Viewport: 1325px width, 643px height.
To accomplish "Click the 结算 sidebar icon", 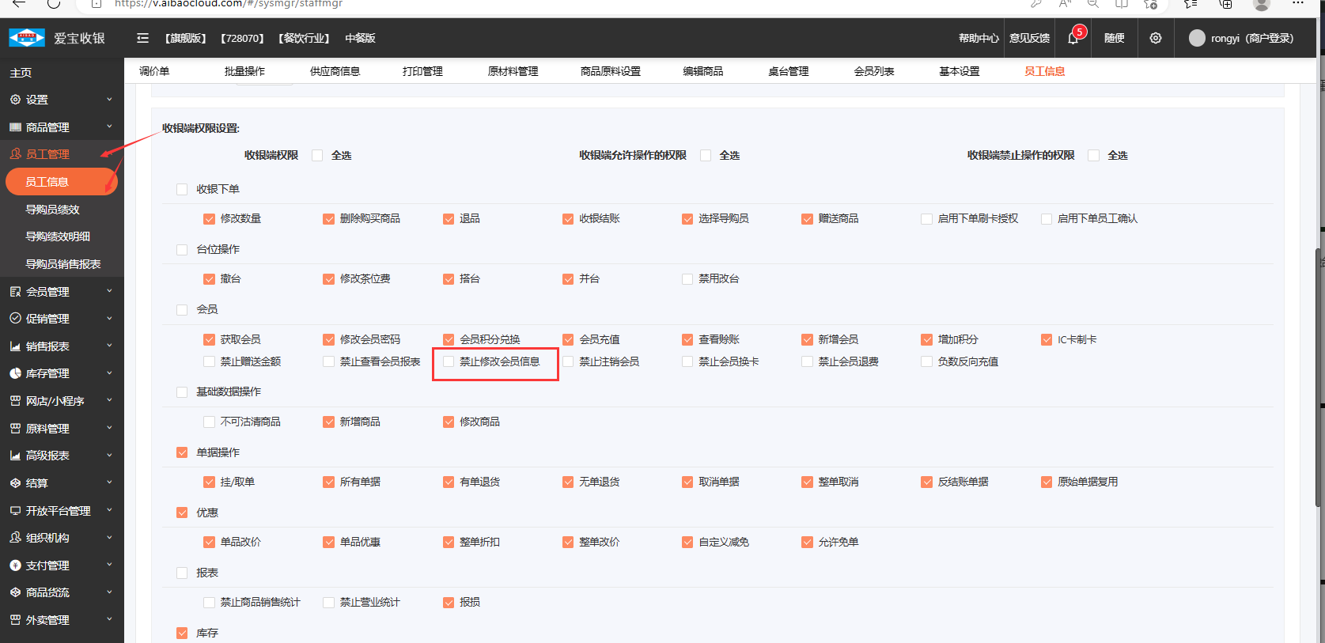I will click(x=15, y=483).
